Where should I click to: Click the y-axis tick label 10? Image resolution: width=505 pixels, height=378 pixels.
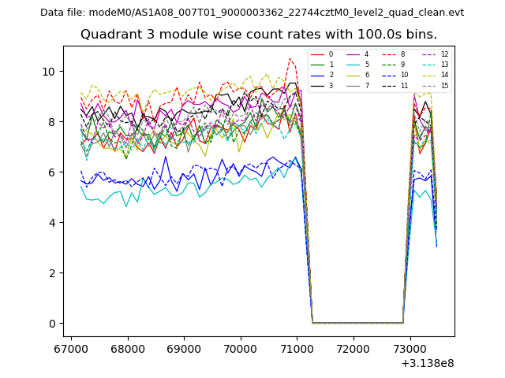(50, 72)
